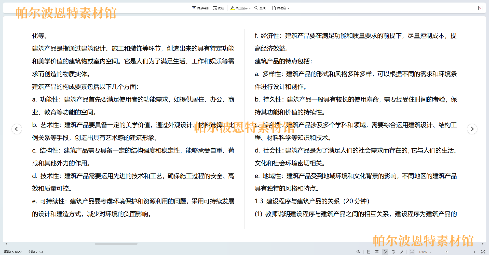Screen dimensions: 489x255
Task: Click the 字数: 7393 word count
Action: coord(35,252)
